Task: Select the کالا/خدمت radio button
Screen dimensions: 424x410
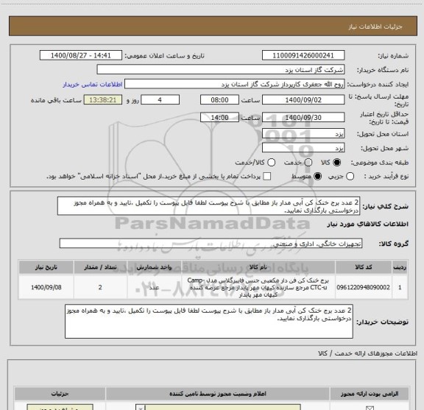Action: [x=271, y=162]
